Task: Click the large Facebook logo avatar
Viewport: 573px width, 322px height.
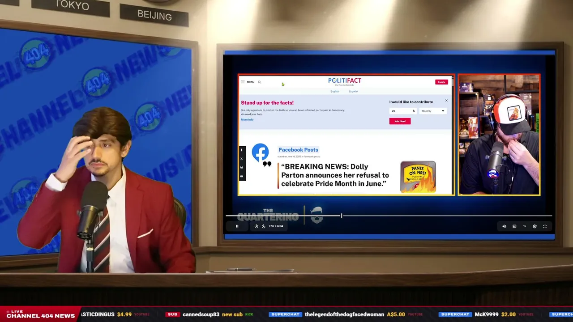Action: pos(260,152)
